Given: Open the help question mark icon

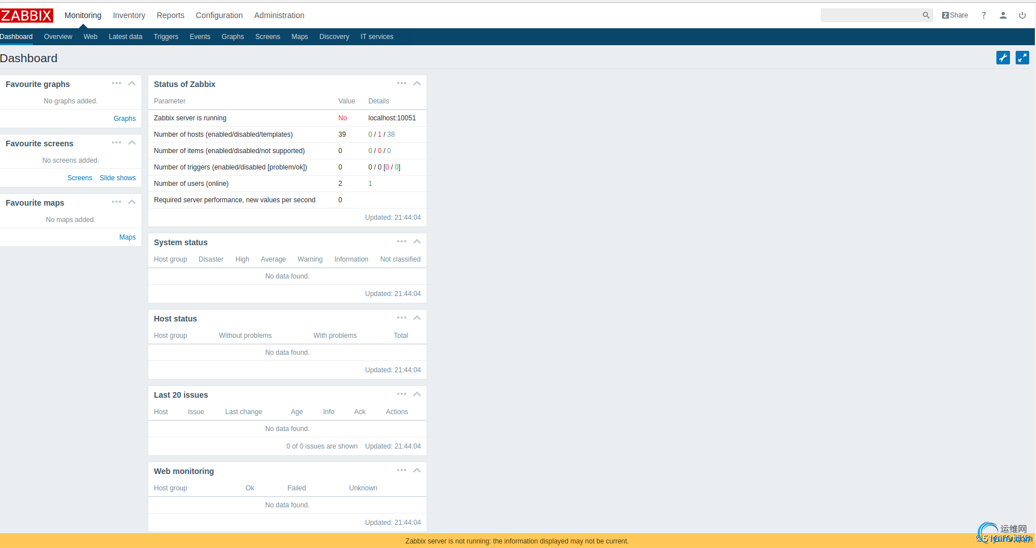Looking at the screenshot, I should click(x=984, y=15).
